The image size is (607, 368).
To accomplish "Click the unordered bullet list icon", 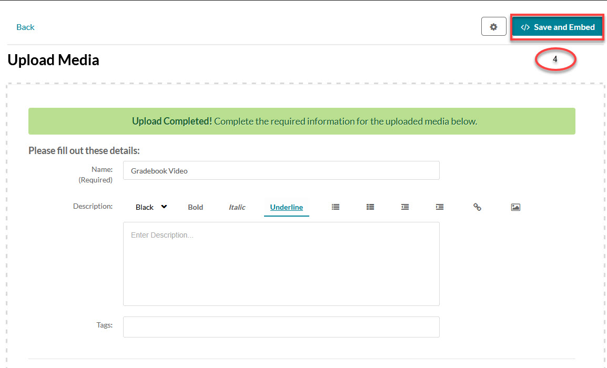I will pyautogui.click(x=336, y=207).
